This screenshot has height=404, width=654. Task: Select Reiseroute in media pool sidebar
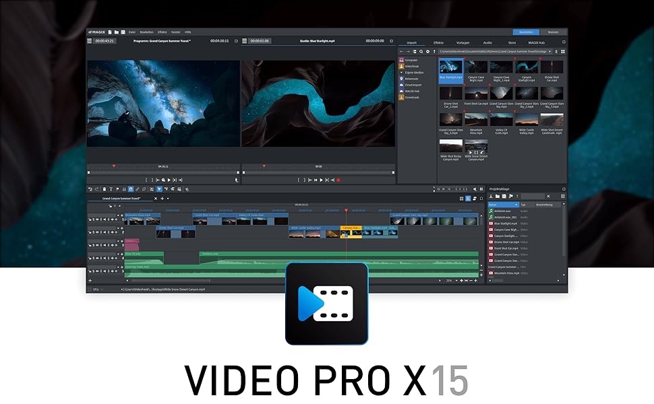point(409,79)
